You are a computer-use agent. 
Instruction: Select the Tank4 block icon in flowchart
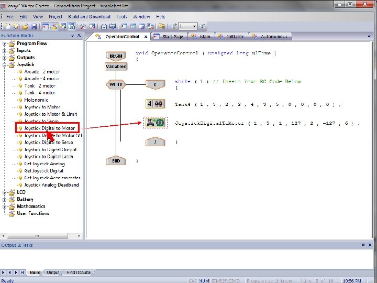tap(156, 104)
